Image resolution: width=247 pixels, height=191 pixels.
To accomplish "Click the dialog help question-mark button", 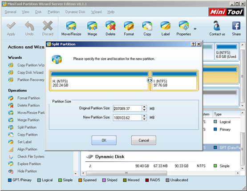I will pyautogui.click(x=193, y=44).
